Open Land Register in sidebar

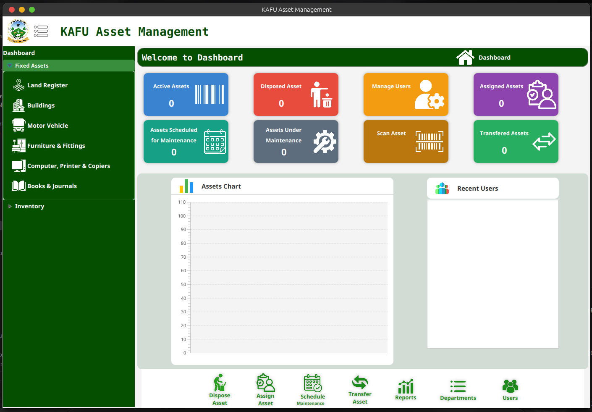pyautogui.click(x=47, y=85)
